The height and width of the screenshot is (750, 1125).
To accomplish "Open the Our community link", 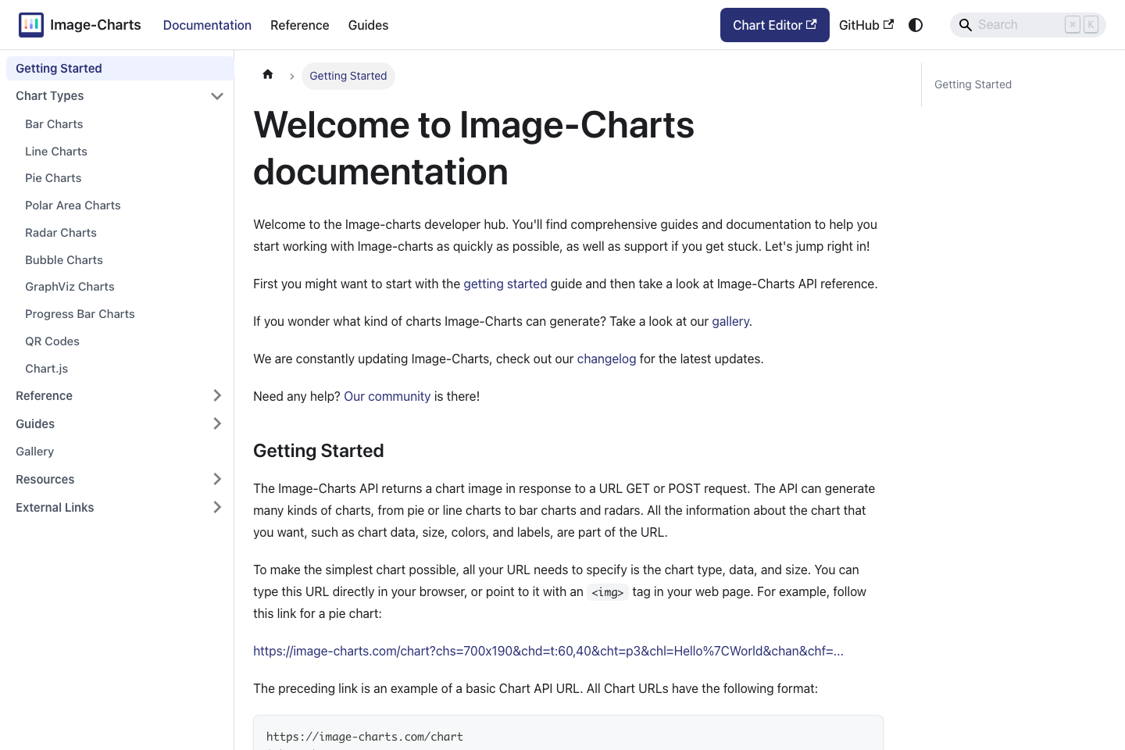I will click(387, 396).
